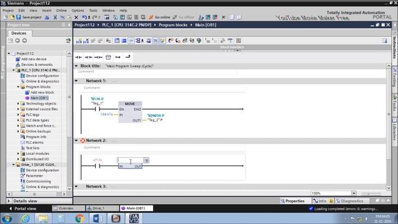Open Chrome from Windows taskbar
This screenshot has width=398, height=224.
tap(80, 218)
